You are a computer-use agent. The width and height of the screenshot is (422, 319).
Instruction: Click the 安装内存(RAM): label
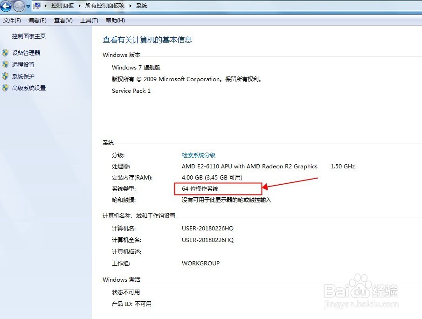point(132,178)
